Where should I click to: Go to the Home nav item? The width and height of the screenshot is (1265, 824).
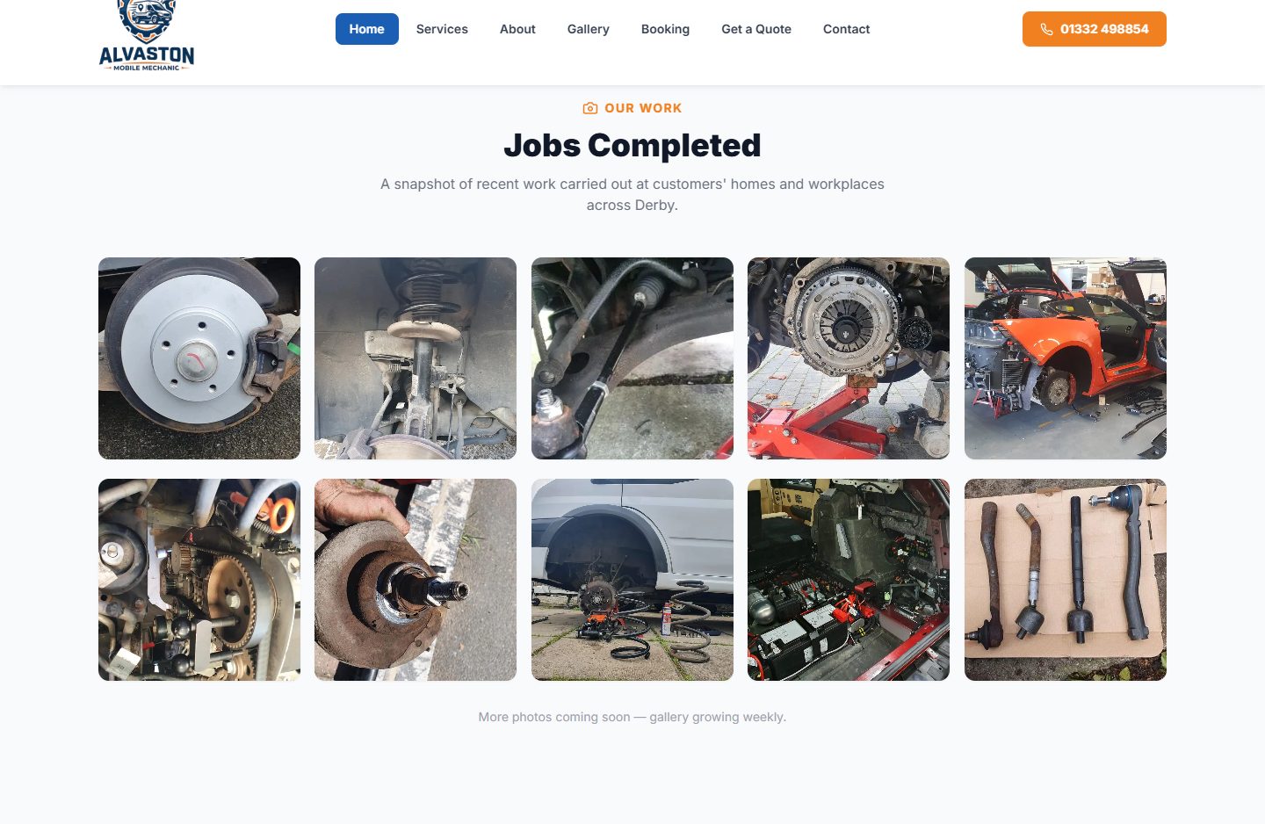[367, 29]
